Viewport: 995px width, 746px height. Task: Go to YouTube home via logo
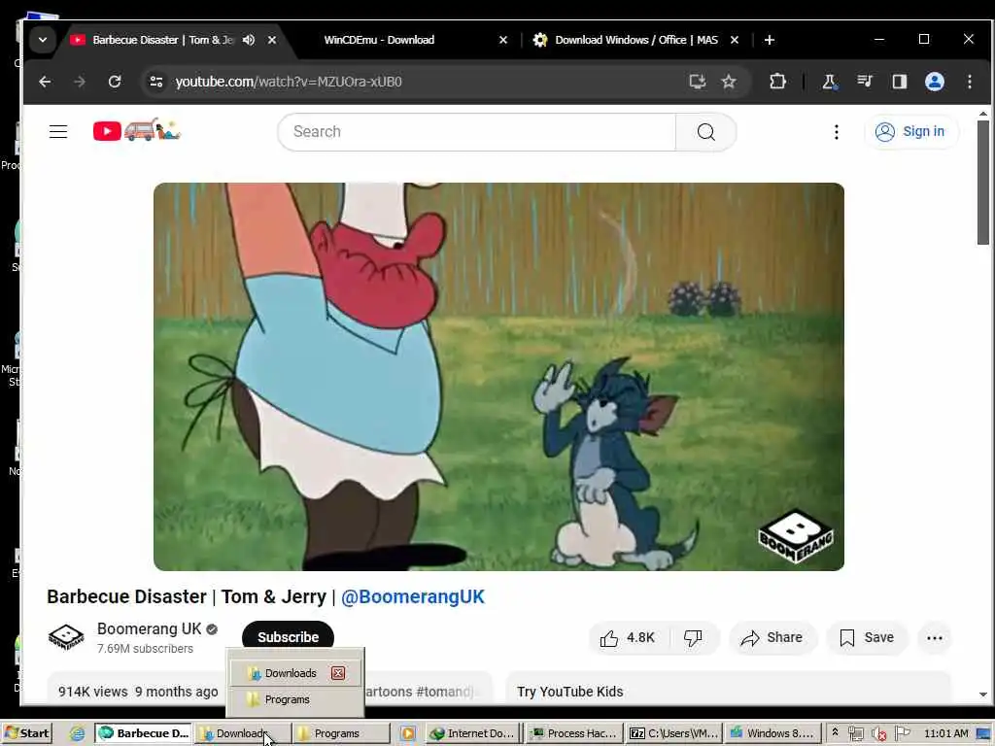point(136,131)
